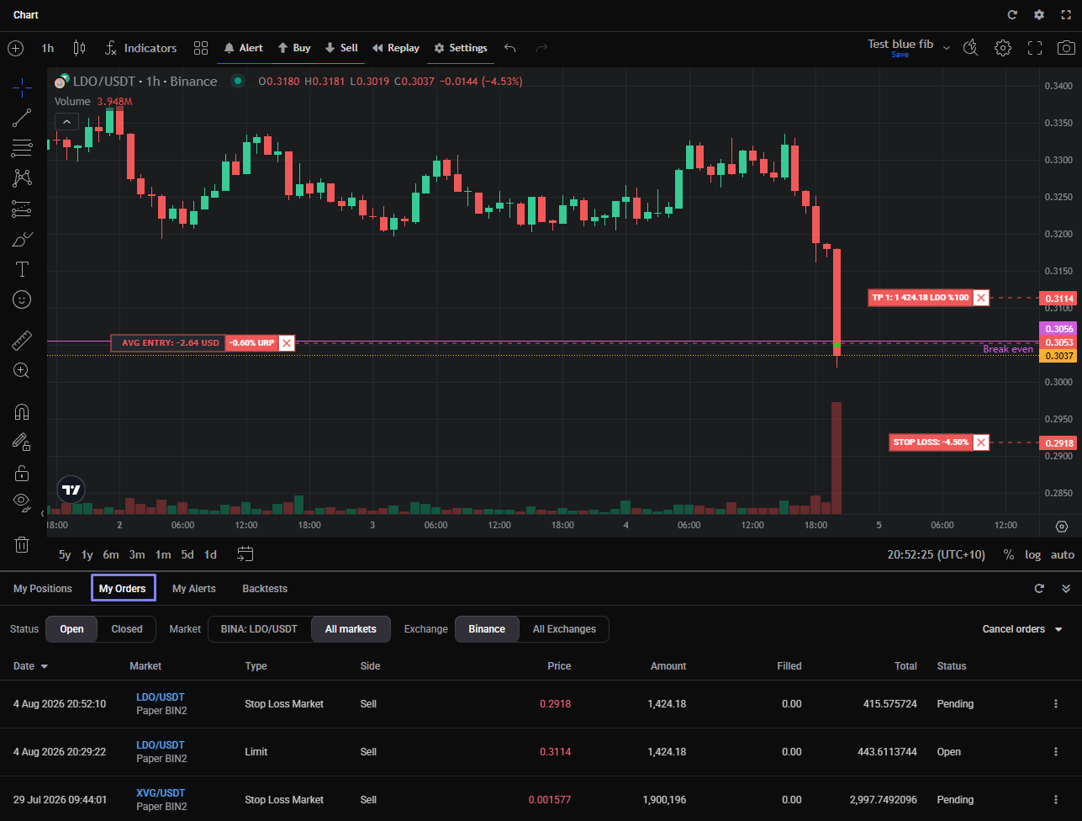Open the Test blue fib layout dropdown
Image resolution: width=1082 pixels, height=821 pixels.
point(947,48)
